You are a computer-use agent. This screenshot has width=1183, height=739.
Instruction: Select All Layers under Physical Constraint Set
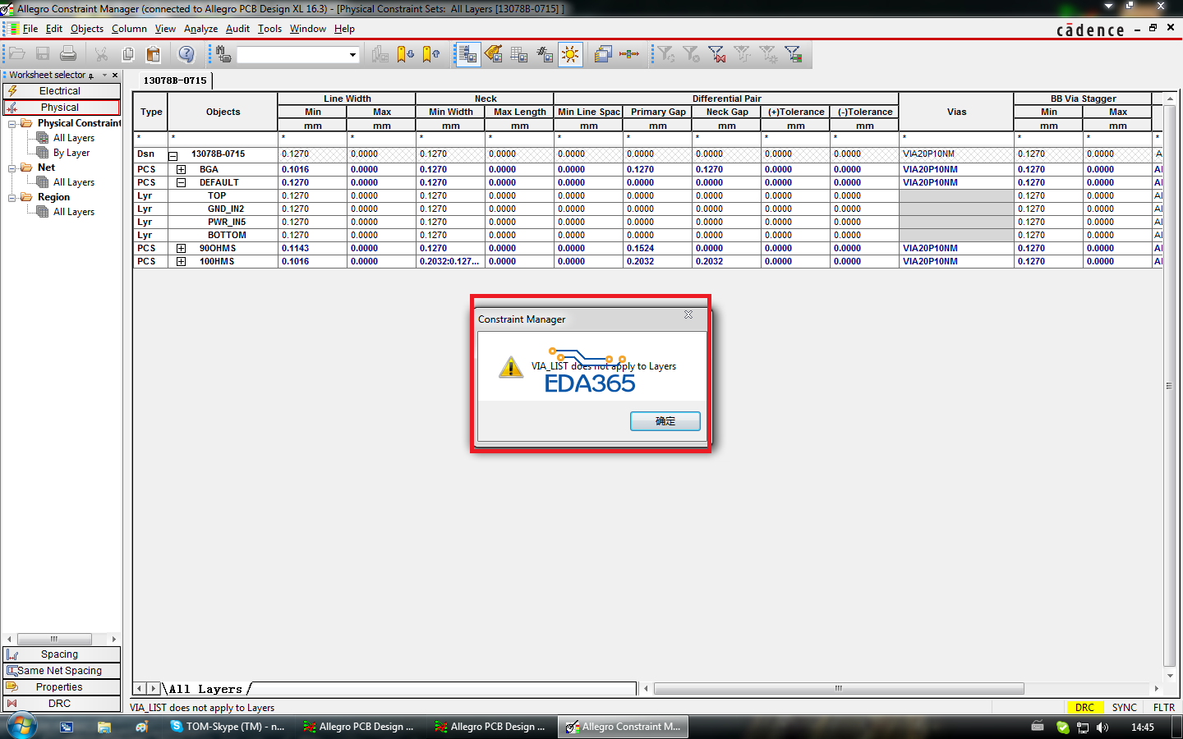coord(74,138)
